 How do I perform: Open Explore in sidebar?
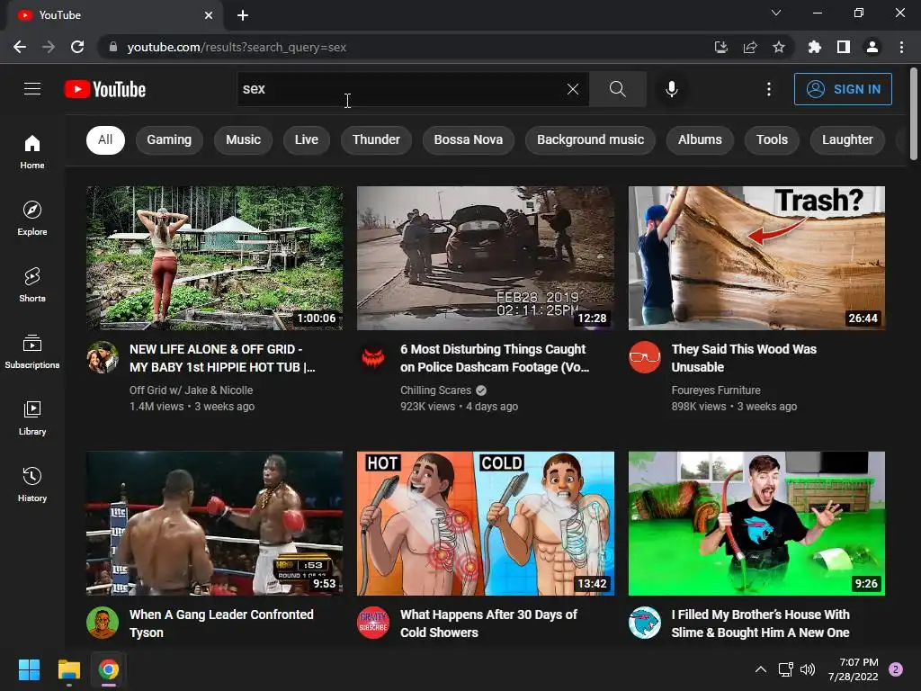point(32,218)
